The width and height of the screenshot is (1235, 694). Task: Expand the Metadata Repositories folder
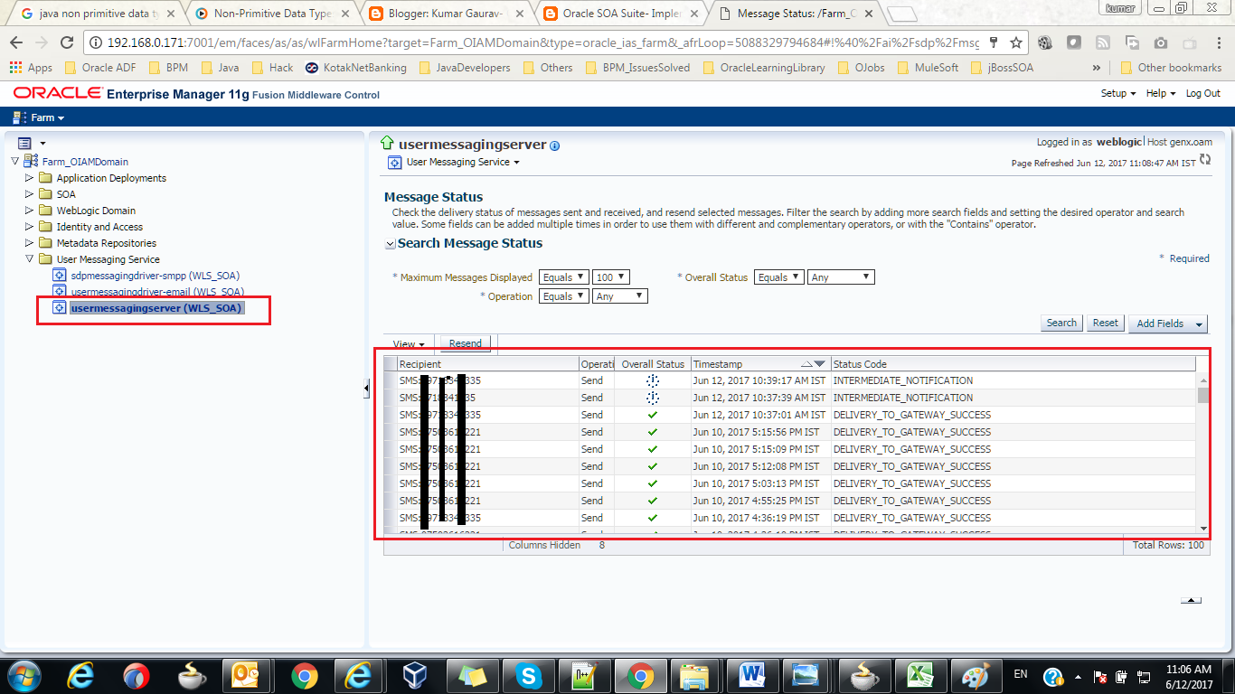click(x=29, y=243)
